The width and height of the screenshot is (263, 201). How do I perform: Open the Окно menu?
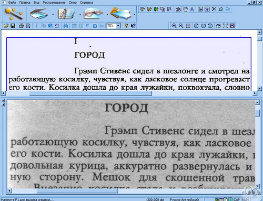pyautogui.click(x=73, y=3)
